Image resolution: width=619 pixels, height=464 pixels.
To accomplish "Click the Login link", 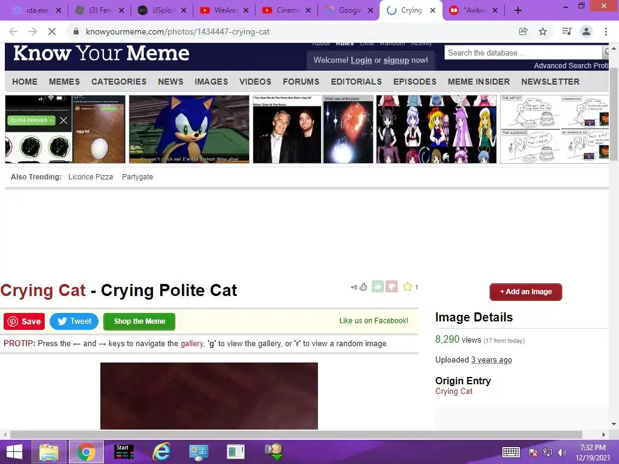I will point(361,60).
